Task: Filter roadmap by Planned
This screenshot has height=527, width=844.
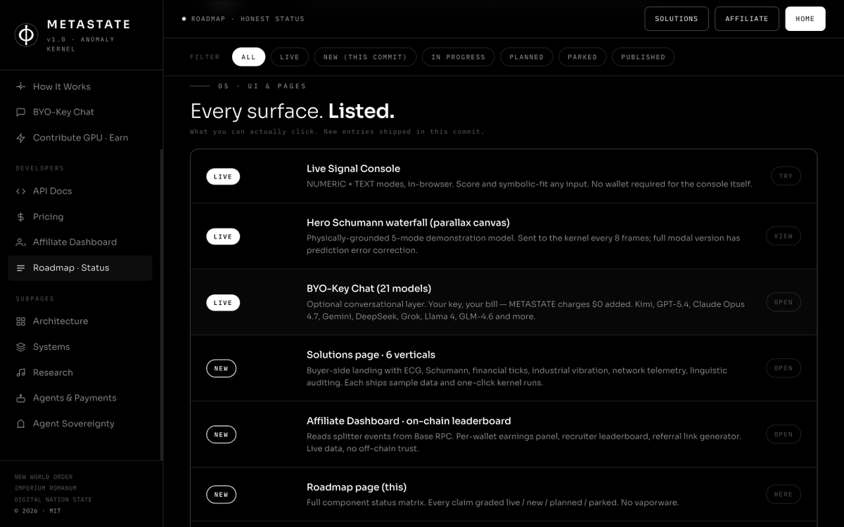Action: coord(527,57)
